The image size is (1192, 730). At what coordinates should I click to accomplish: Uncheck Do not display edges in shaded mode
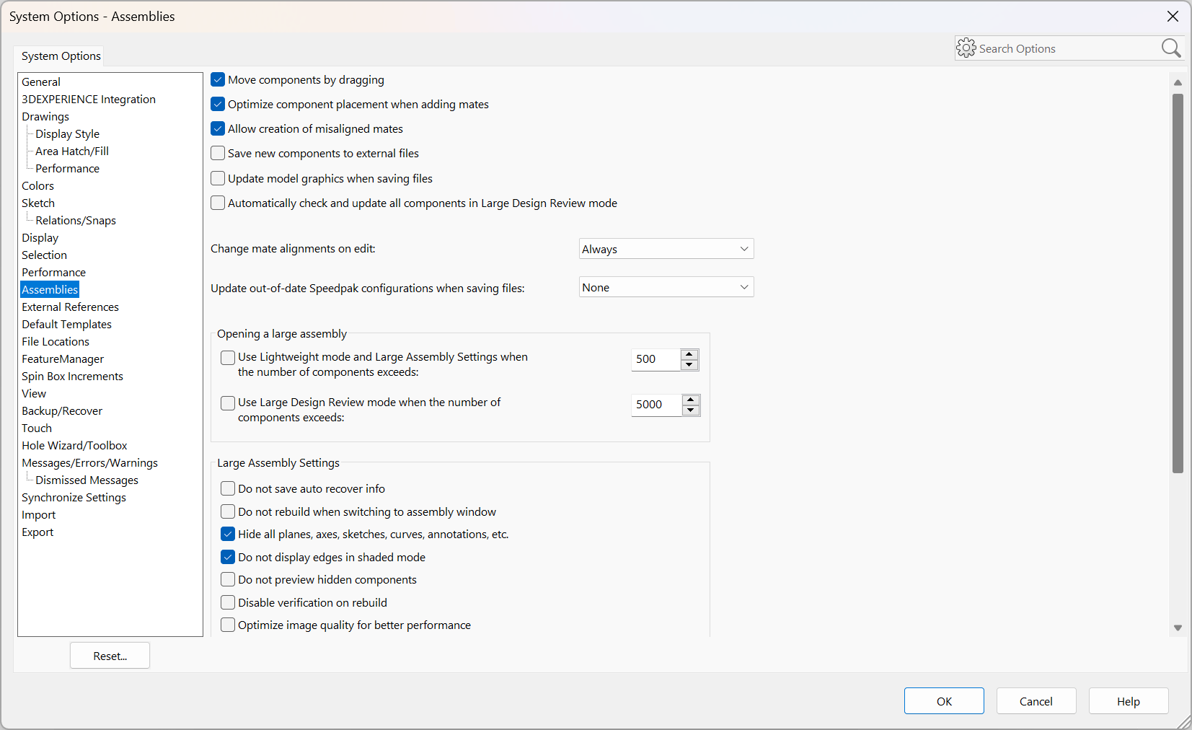pos(228,557)
